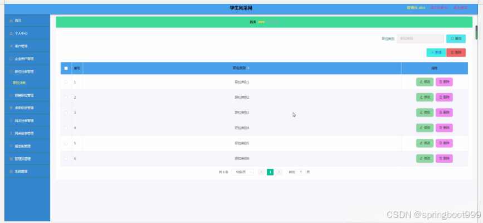The height and width of the screenshot is (223, 483).
Task: Click 删除 for 职位类别1 row
Action: 444,82
